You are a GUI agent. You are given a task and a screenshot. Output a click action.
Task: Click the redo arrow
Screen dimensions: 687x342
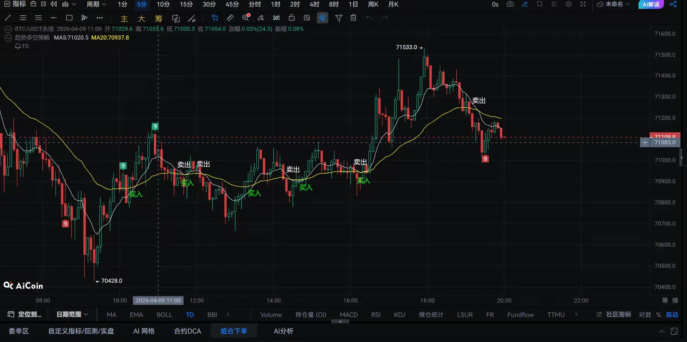[x=384, y=18]
